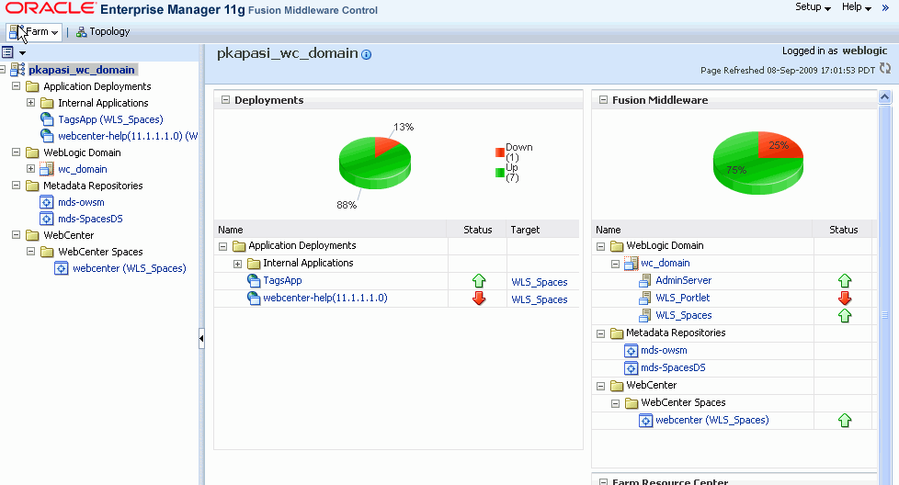Click the Up legend green swatch
This screenshot has width=899, height=485.
coord(500,173)
